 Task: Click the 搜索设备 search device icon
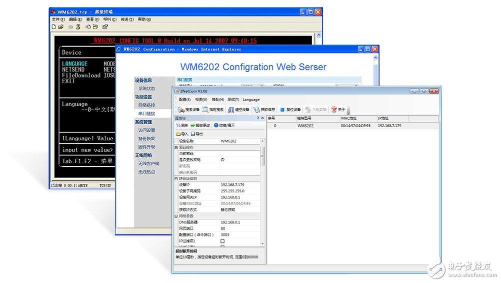pyautogui.click(x=181, y=110)
